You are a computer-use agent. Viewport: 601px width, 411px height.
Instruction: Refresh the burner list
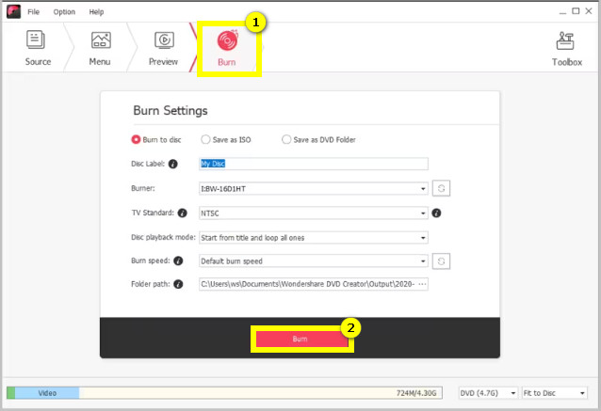coord(441,188)
